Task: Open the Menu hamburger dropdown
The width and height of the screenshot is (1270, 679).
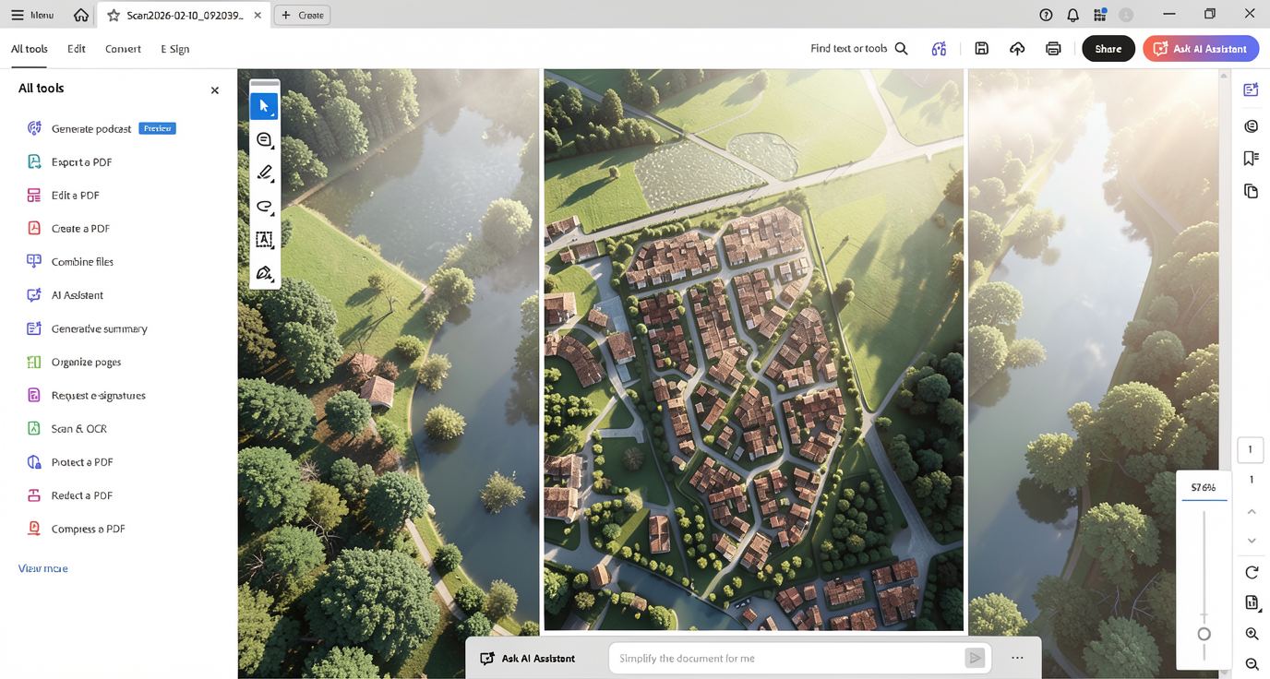Action: (32, 15)
